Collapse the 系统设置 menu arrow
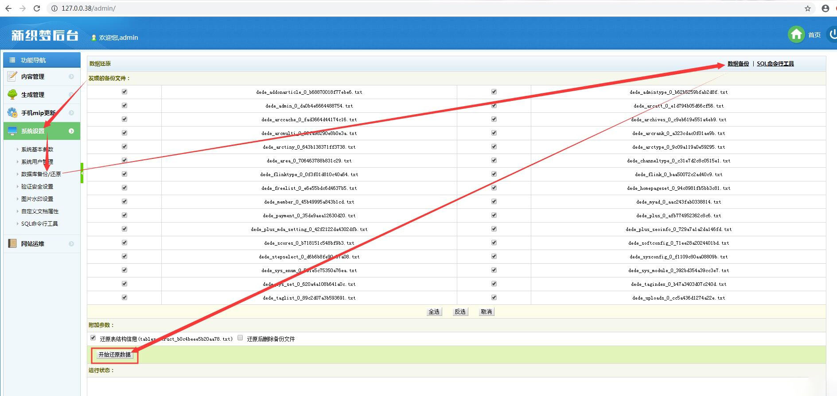 pyautogui.click(x=71, y=131)
